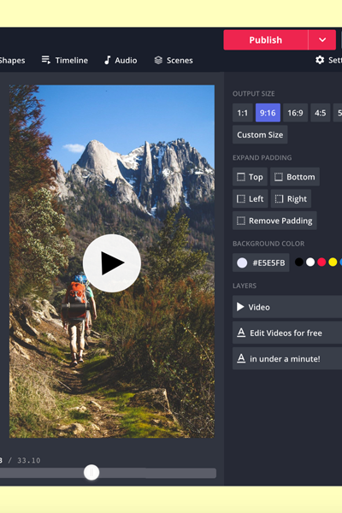Pick the yellow background color swatch
The image size is (342, 513).
[333, 262]
